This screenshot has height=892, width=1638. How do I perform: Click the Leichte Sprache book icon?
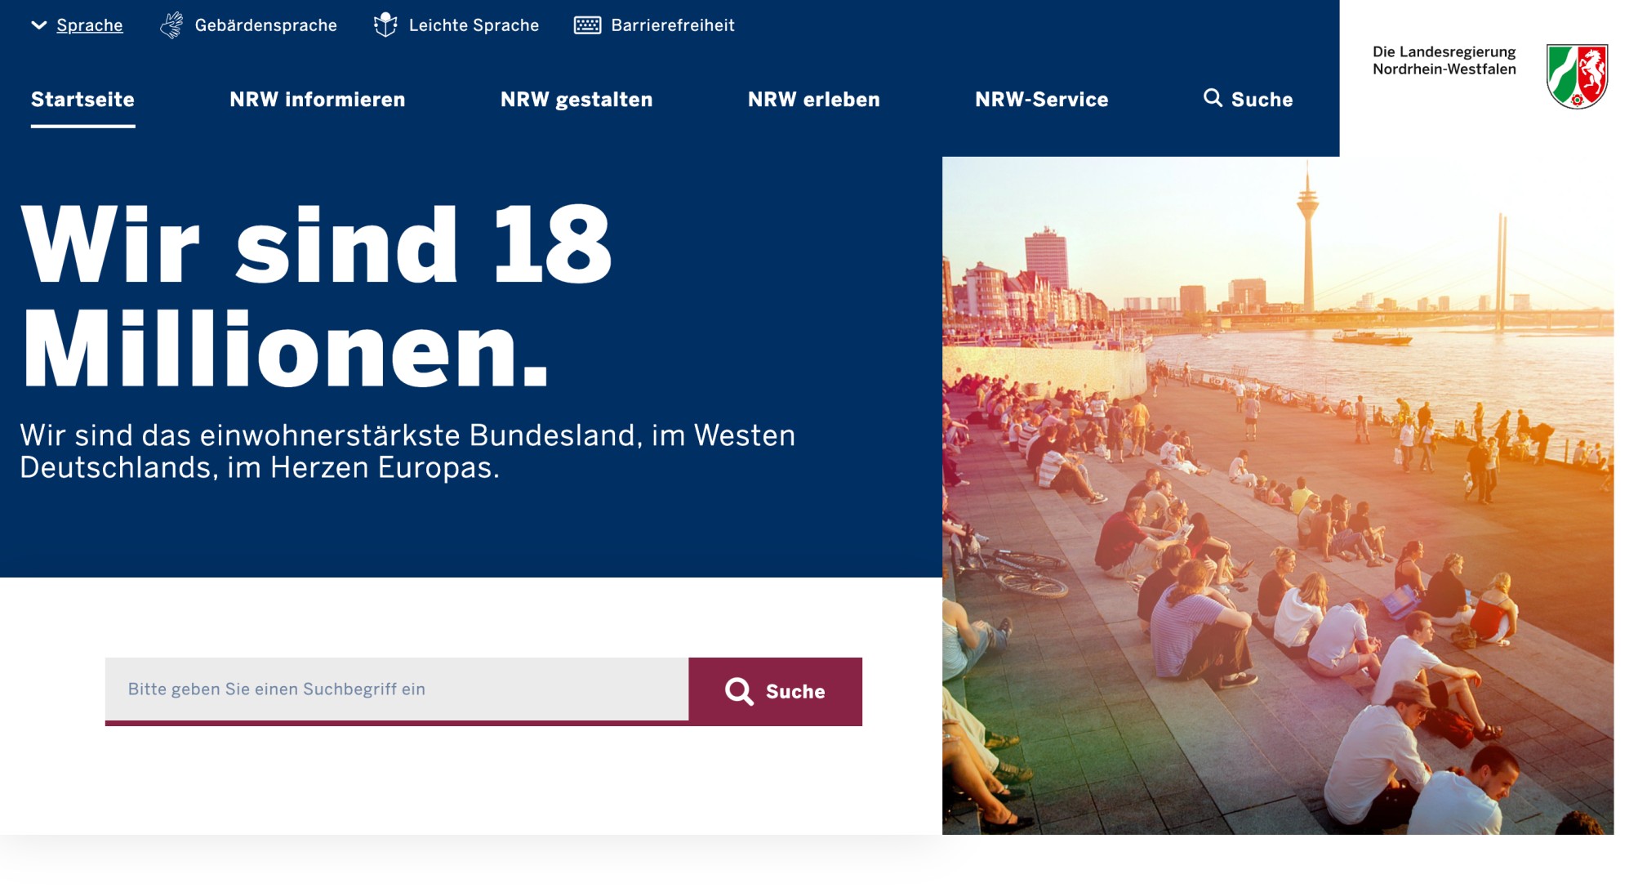click(x=385, y=25)
